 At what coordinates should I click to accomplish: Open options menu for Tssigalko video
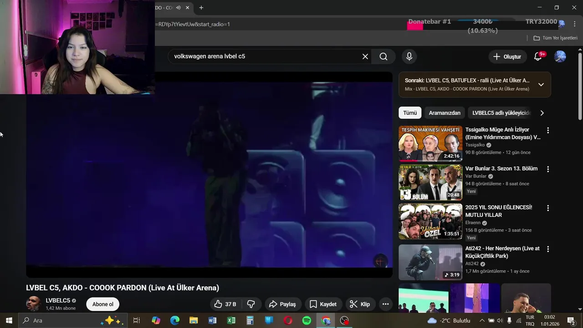548,130
